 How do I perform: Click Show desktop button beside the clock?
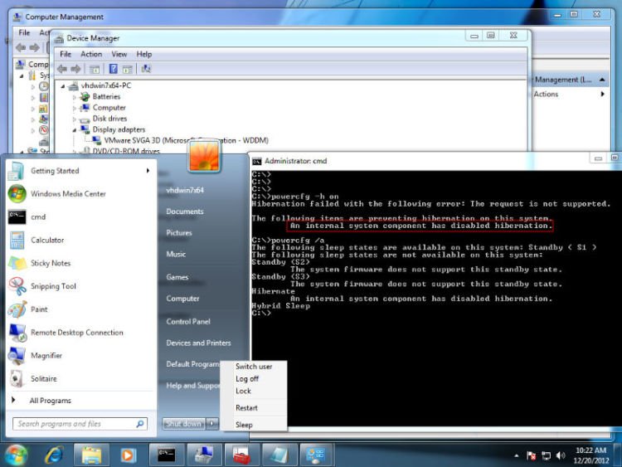tap(617, 455)
